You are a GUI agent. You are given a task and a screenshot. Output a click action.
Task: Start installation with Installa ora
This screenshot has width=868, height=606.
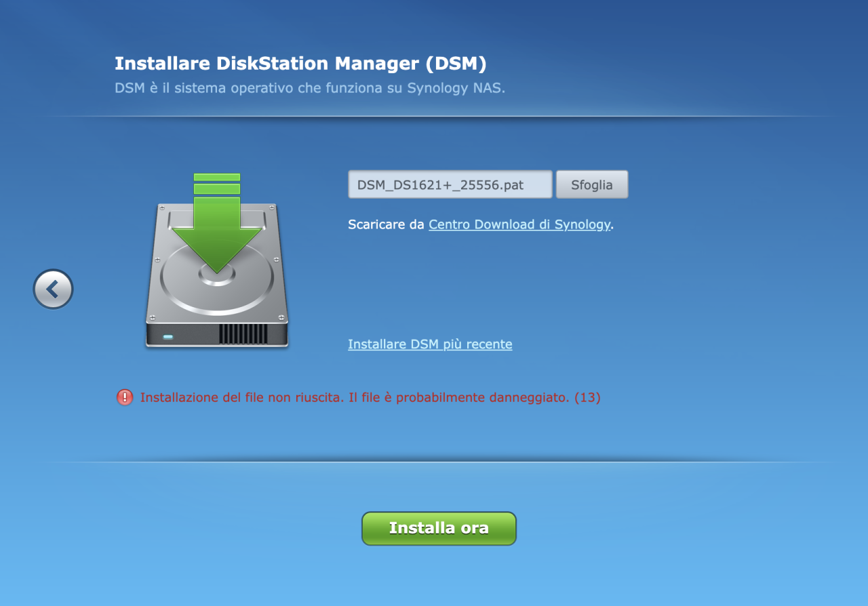click(439, 529)
